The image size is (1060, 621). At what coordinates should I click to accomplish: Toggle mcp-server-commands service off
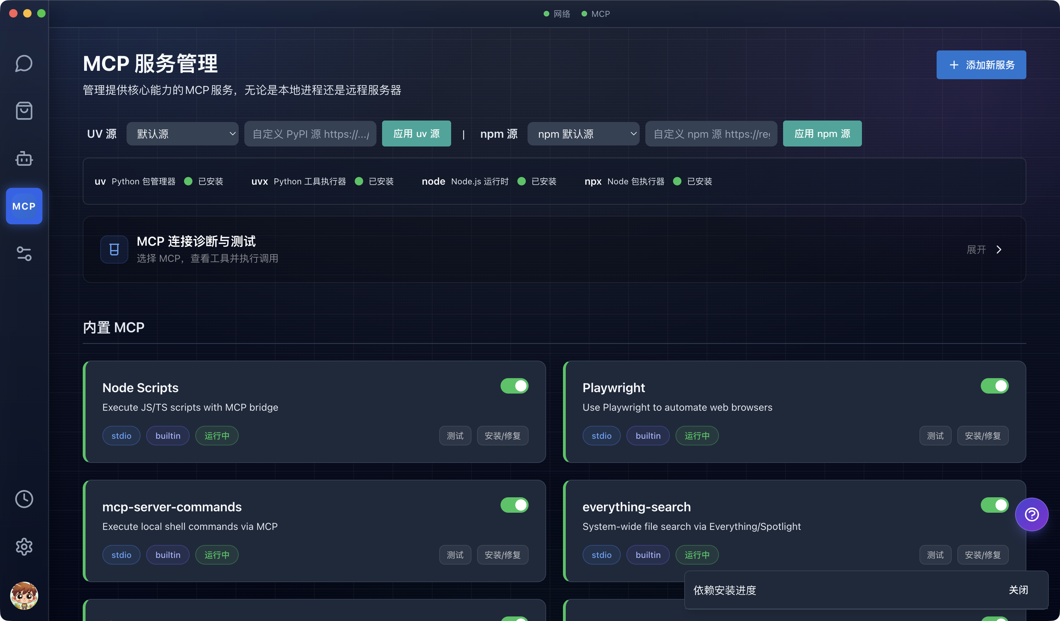[x=514, y=505]
